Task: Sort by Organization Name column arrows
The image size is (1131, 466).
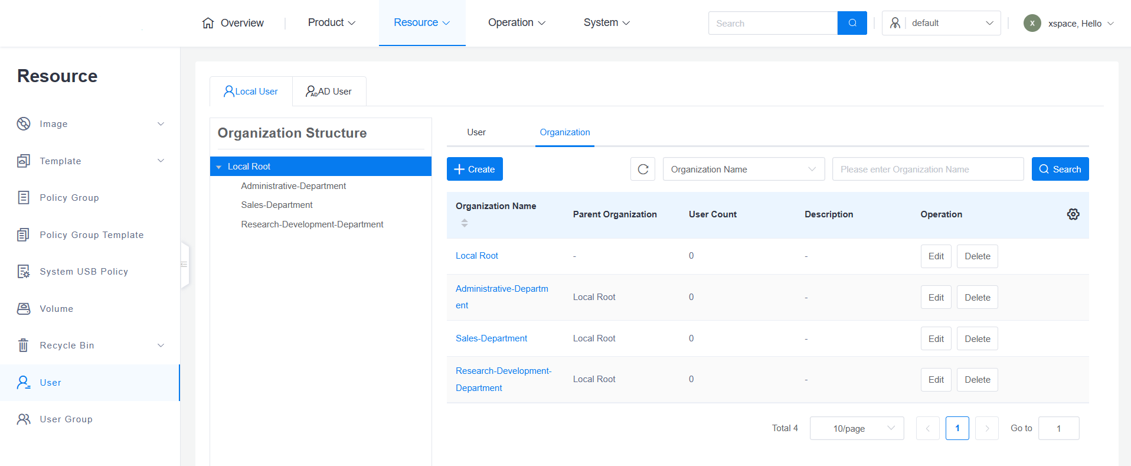Action: click(x=465, y=223)
